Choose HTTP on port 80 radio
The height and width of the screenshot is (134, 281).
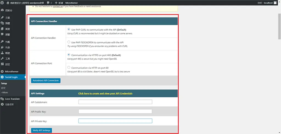(x=69, y=68)
